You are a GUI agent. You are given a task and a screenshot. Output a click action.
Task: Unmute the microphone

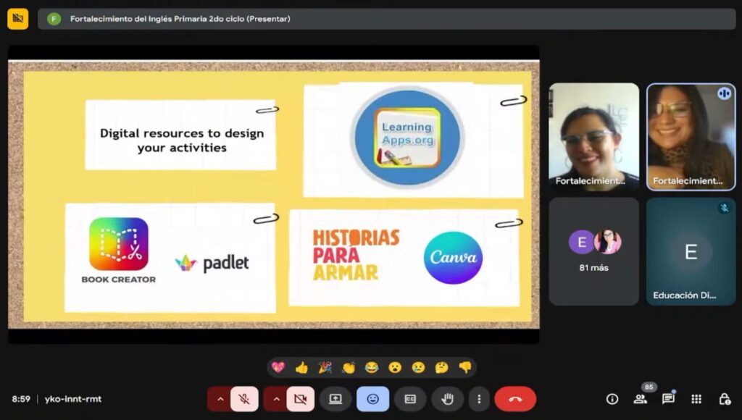[x=245, y=399]
